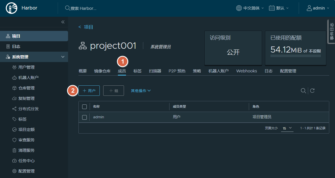Switch to the 扫描器 tab

point(155,71)
